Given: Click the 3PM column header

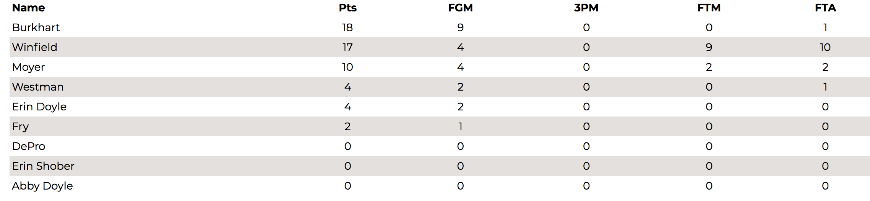Looking at the screenshot, I should pos(586,8).
